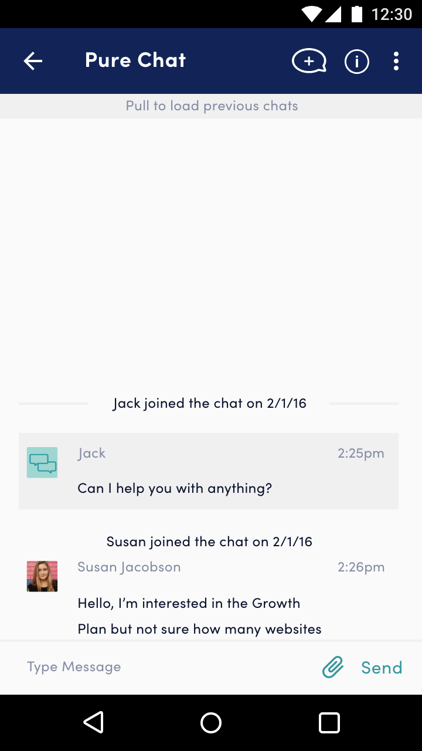Open three-dot overflow menu
This screenshot has width=422, height=751.
click(396, 61)
